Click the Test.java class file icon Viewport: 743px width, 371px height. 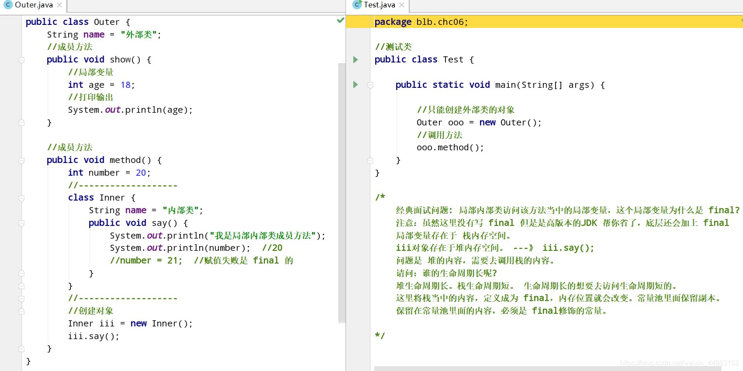tap(357, 5)
